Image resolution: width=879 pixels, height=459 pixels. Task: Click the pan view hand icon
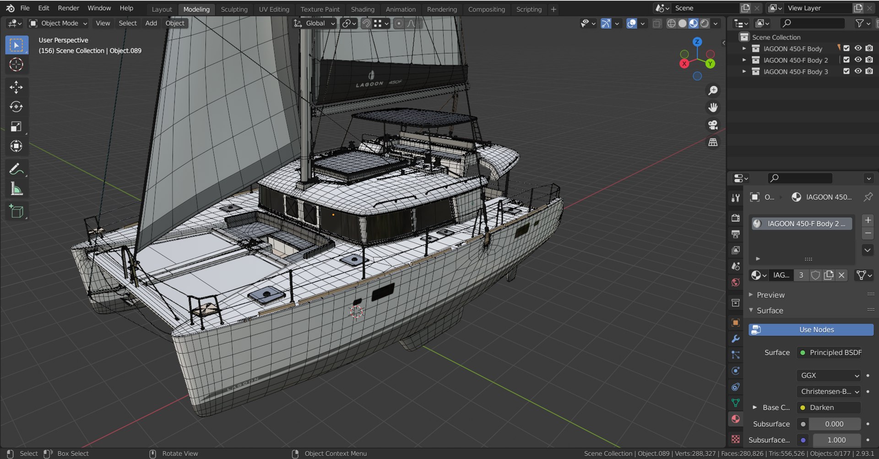pos(713,108)
